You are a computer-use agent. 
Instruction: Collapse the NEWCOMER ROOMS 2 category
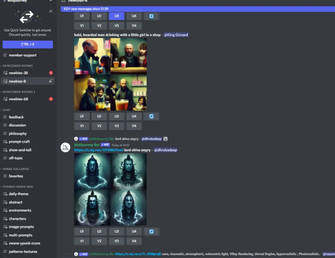pos(19,92)
